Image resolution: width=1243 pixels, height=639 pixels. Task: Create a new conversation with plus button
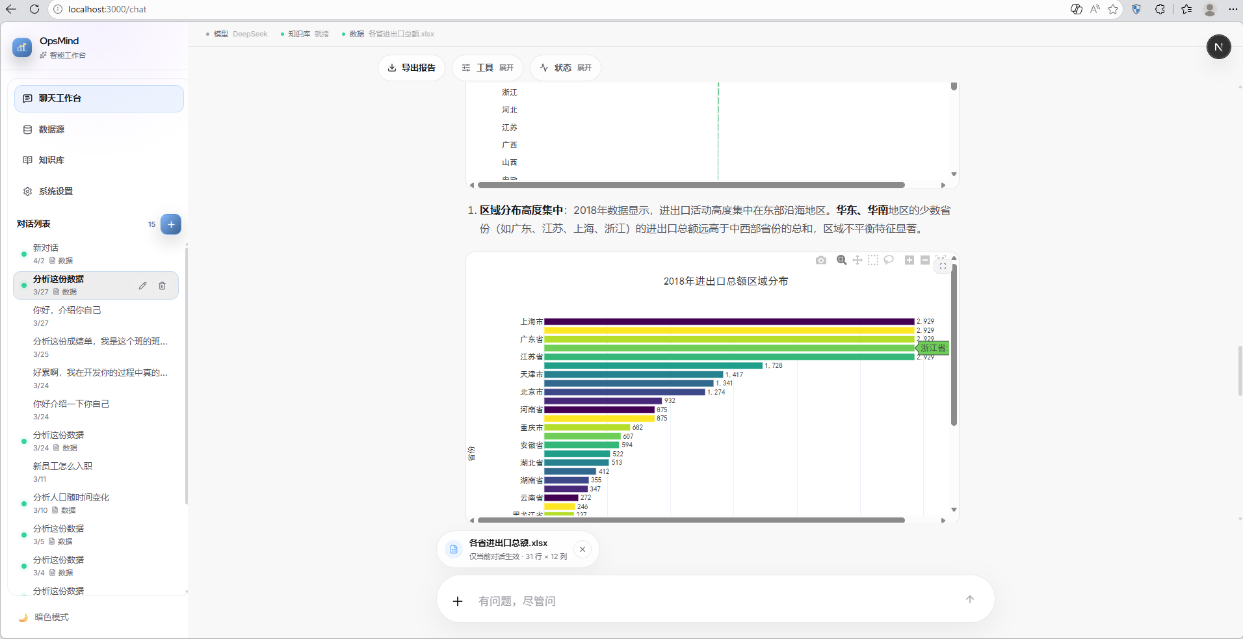[170, 224]
